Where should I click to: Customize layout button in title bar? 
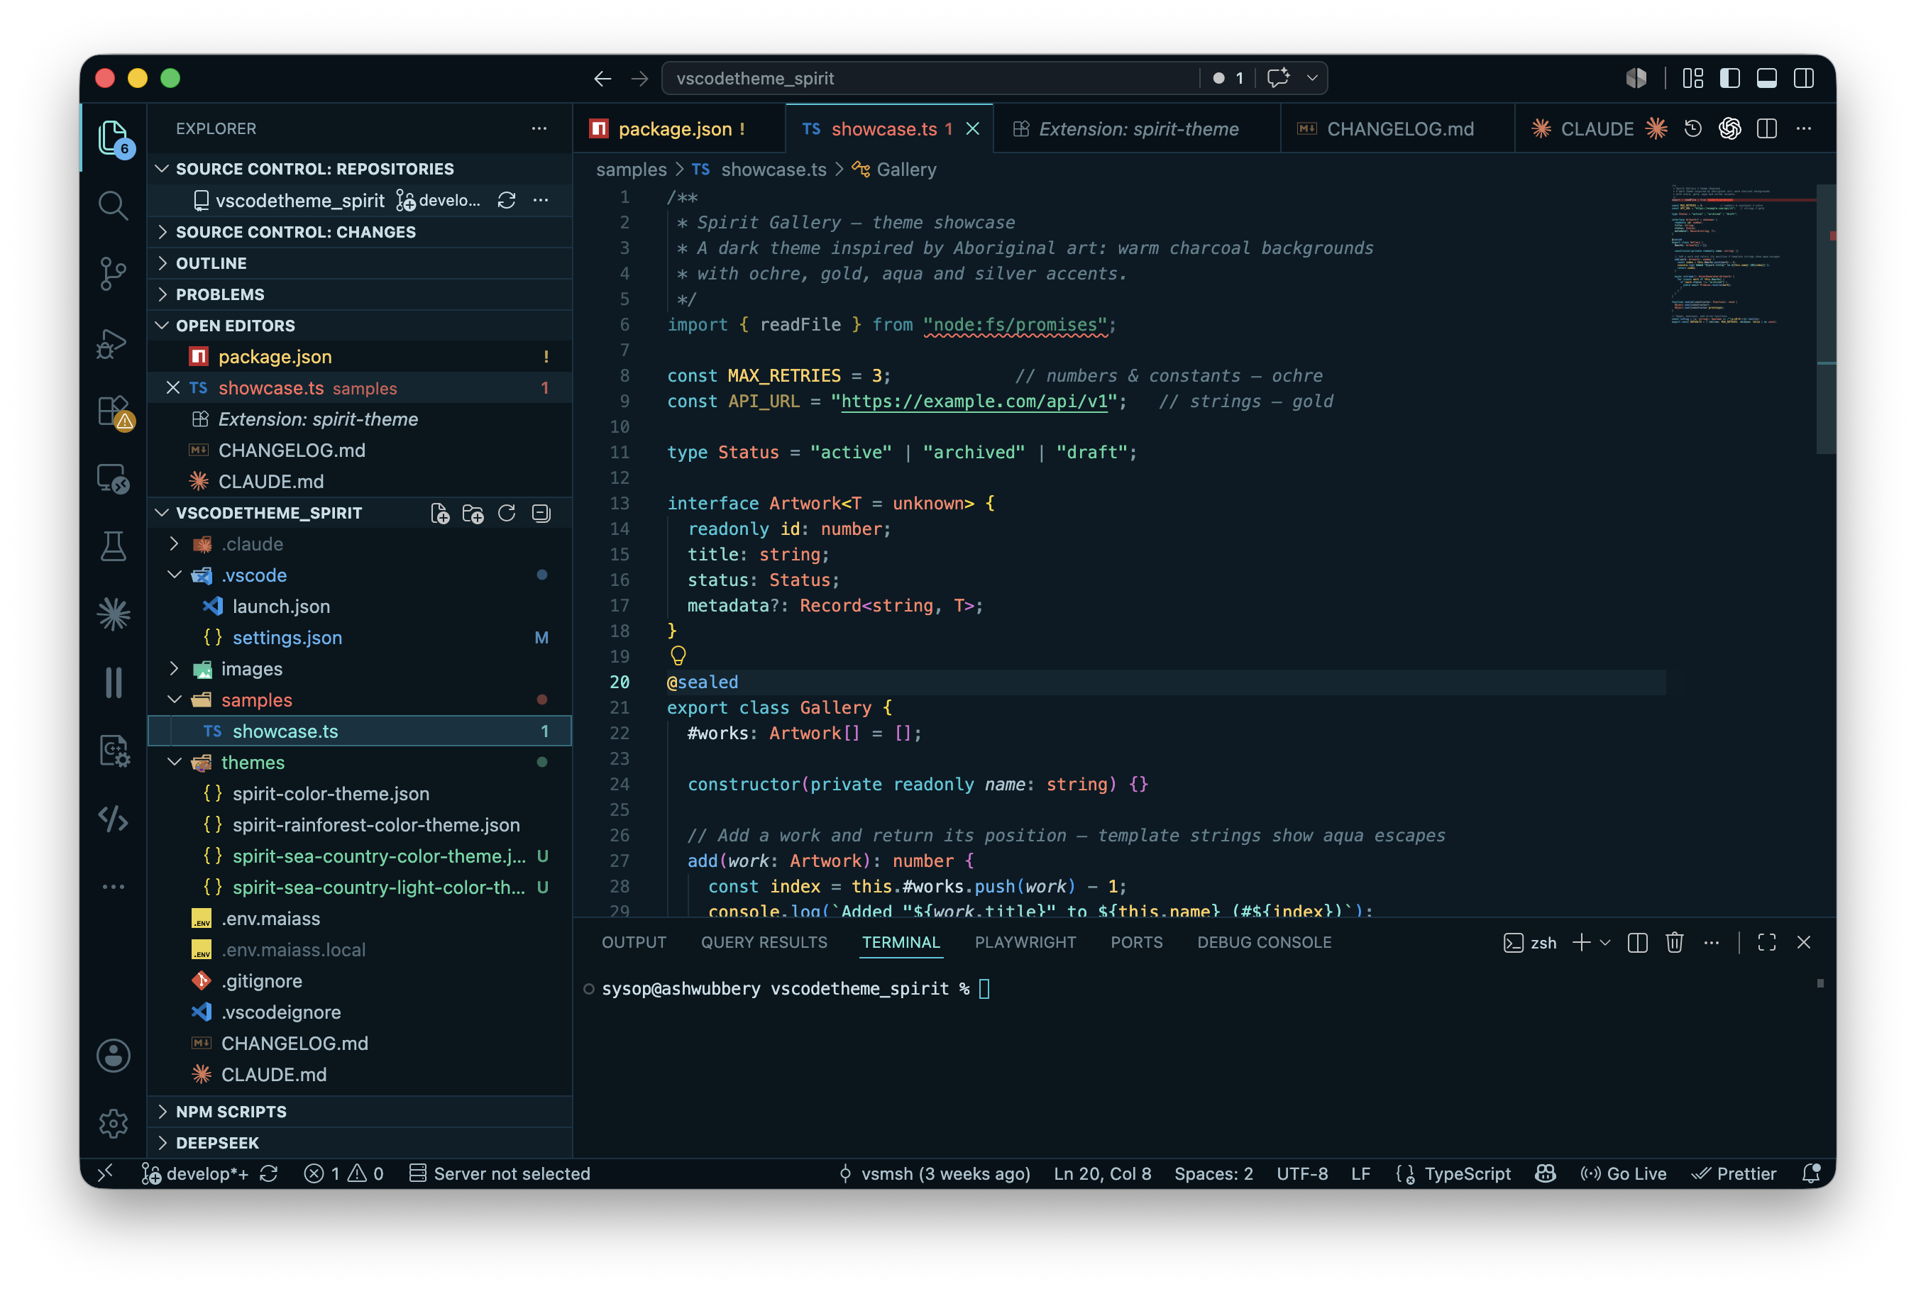click(1692, 77)
